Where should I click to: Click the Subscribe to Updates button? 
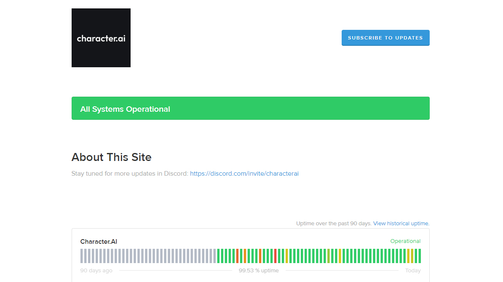[x=385, y=38]
